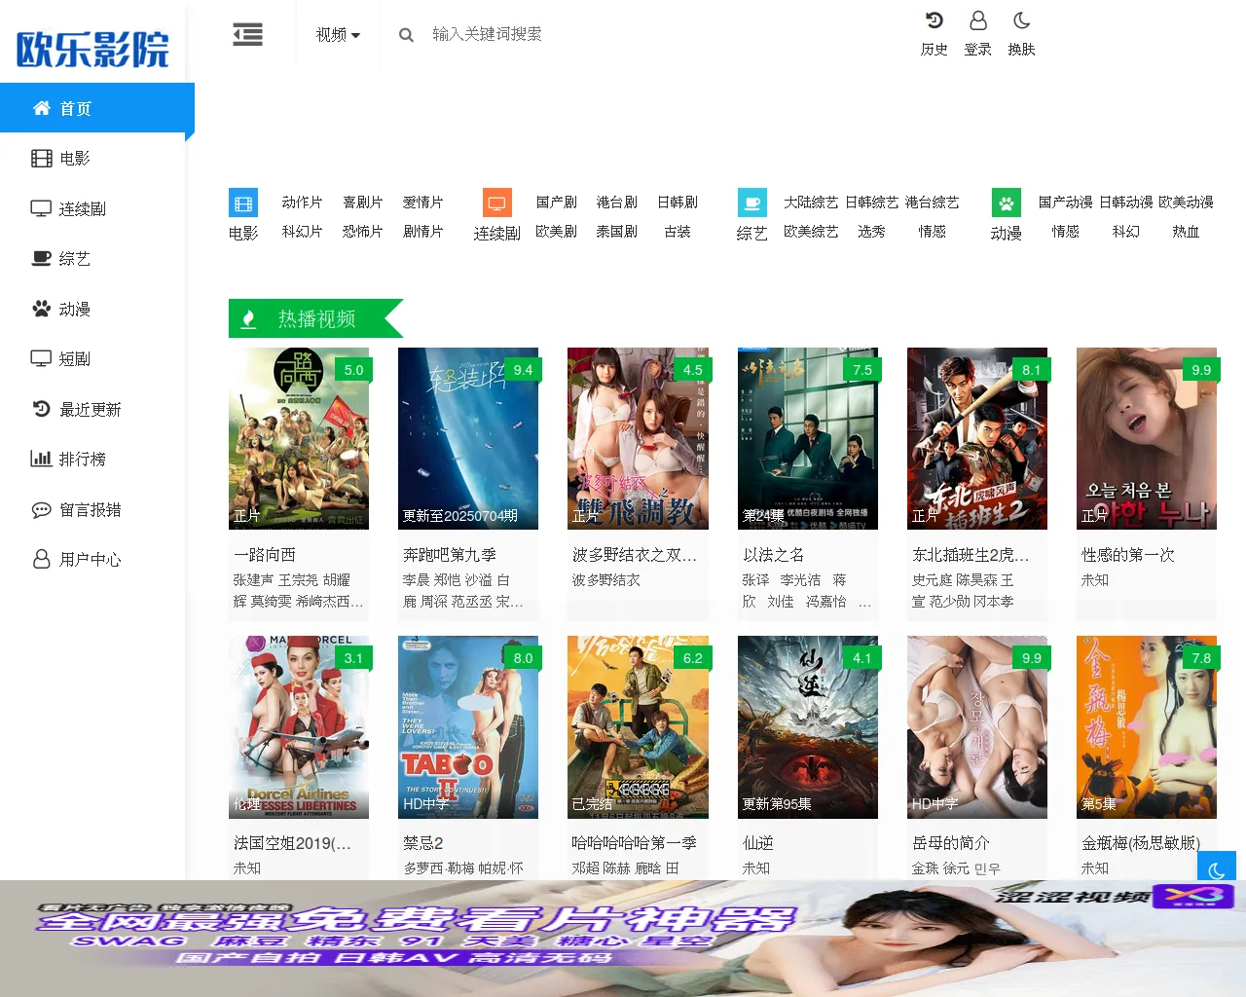Click the chat bubble icon beside 留言报错

coord(41,509)
